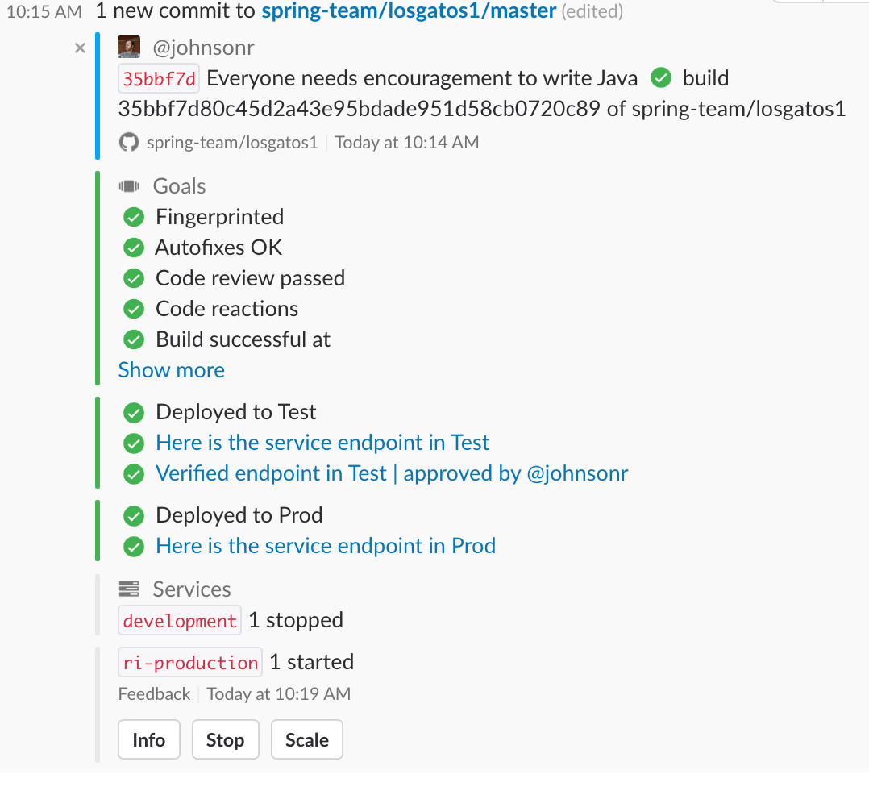This screenshot has width=869, height=787.
Task: Open the service endpoint in Prod link
Action: [x=326, y=546]
